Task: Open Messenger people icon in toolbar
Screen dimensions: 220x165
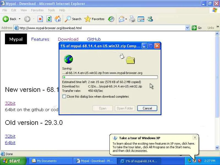Action: [150, 19]
